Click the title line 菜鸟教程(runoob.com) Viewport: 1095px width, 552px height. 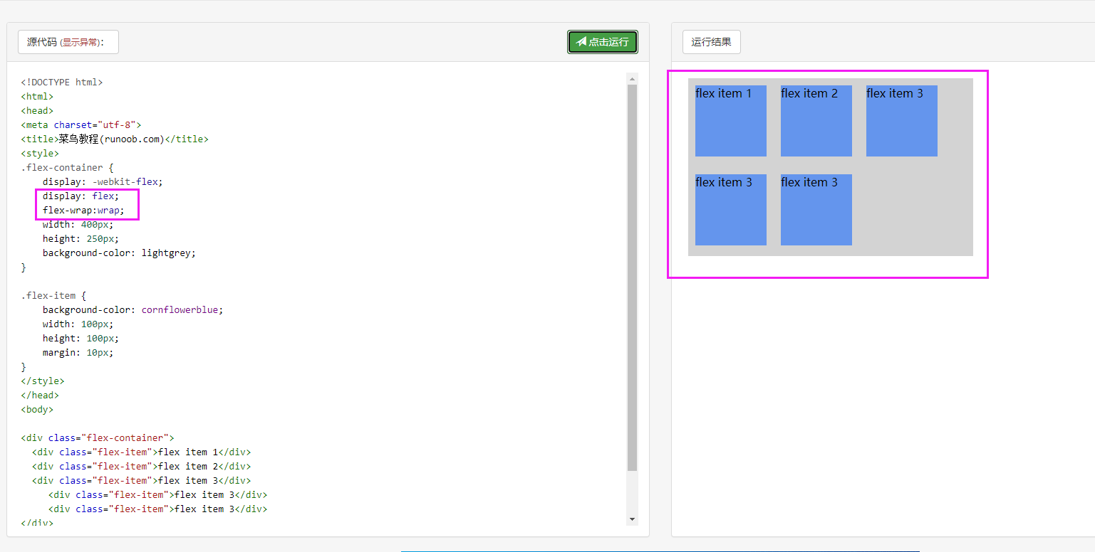[115, 139]
